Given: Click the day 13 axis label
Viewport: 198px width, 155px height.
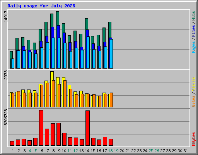Looking at the screenshot, I should point(81,151).
